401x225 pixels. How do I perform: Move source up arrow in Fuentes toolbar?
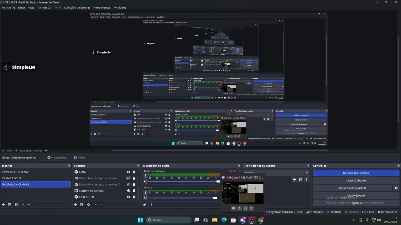pyautogui.click(x=96, y=205)
